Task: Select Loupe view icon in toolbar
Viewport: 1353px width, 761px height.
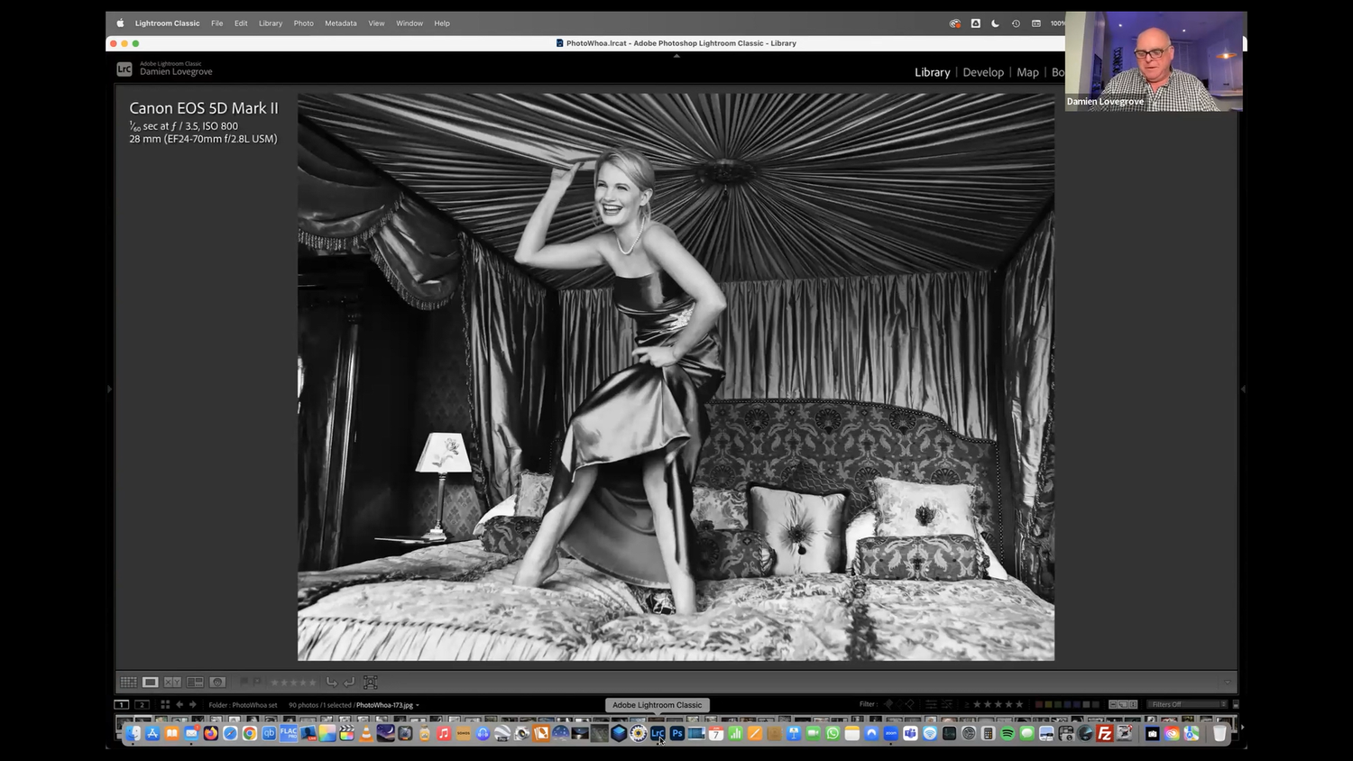Action: tap(151, 683)
